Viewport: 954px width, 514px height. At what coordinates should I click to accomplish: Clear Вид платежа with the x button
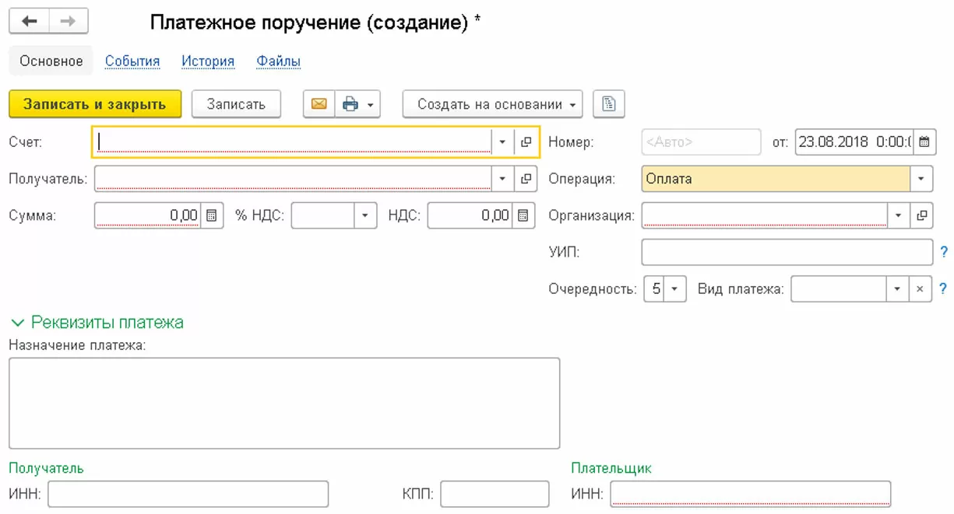coord(920,289)
